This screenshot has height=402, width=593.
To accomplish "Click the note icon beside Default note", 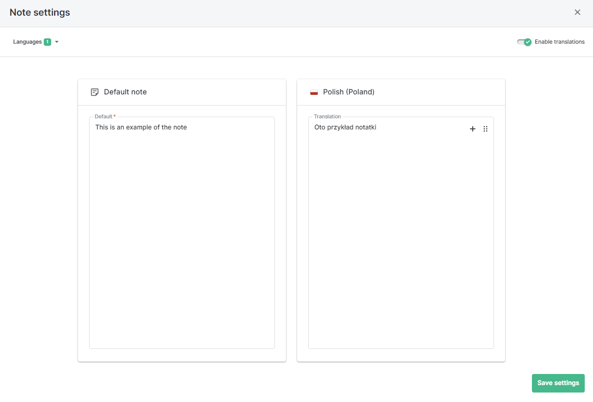I will pyautogui.click(x=95, y=92).
